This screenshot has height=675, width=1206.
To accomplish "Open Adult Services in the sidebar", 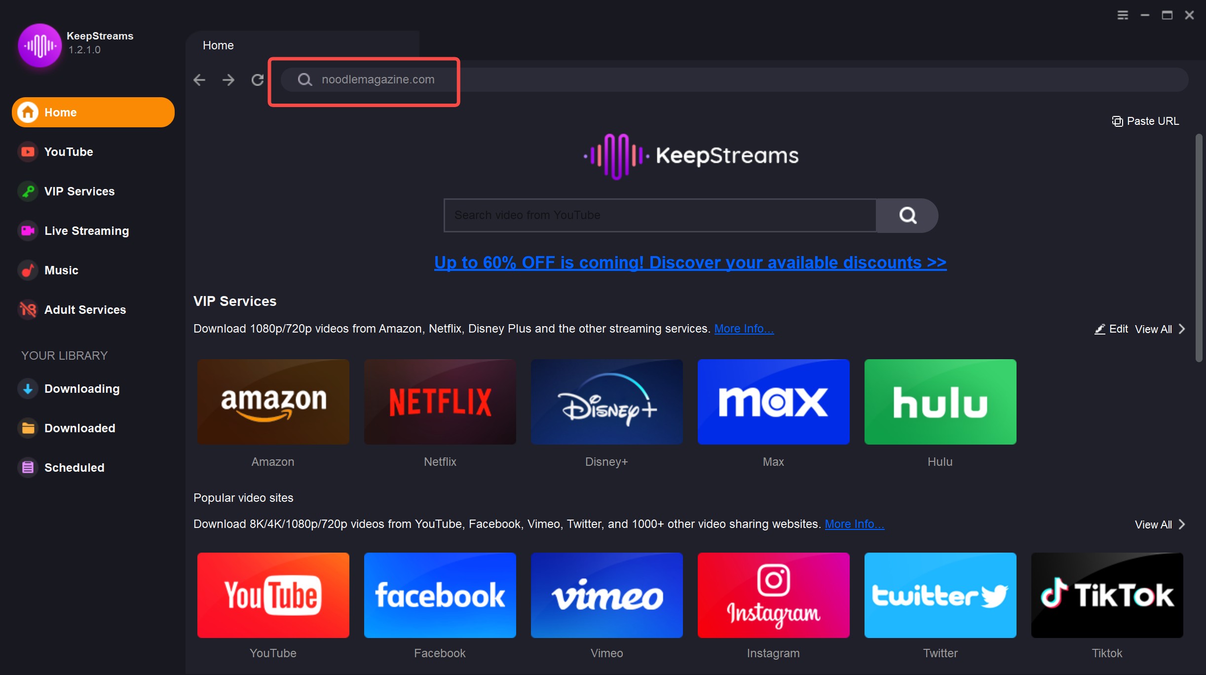I will 93,309.
